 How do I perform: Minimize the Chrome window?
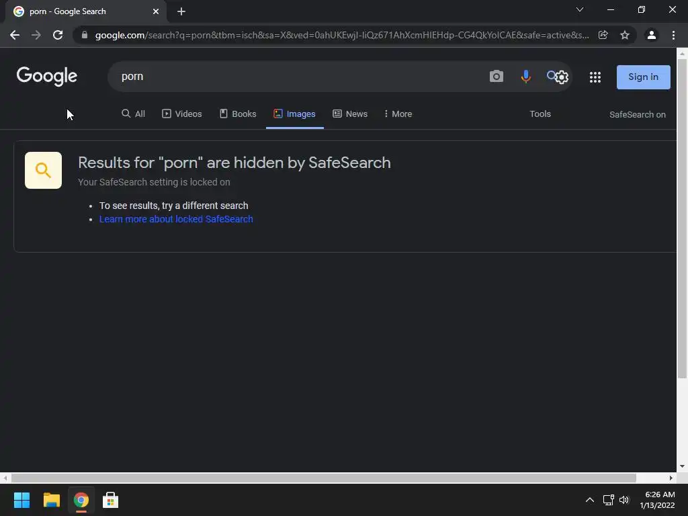click(x=610, y=9)
